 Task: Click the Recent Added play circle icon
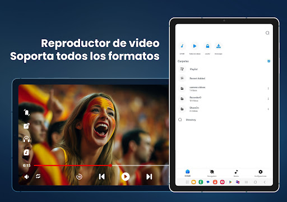[182, 78]
